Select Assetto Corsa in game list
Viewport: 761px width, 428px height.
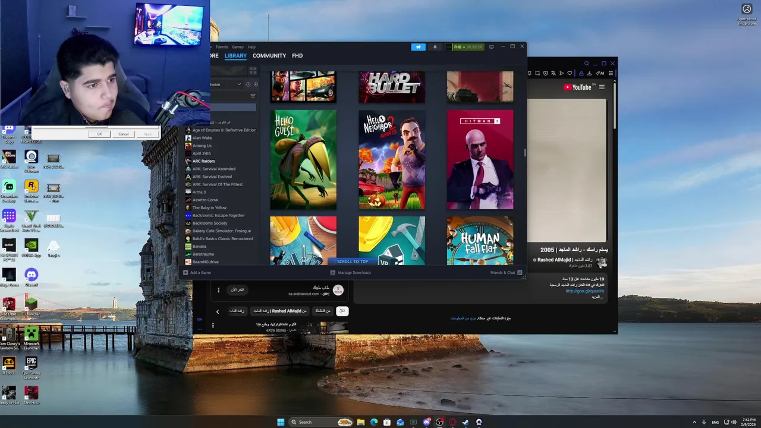202,200
